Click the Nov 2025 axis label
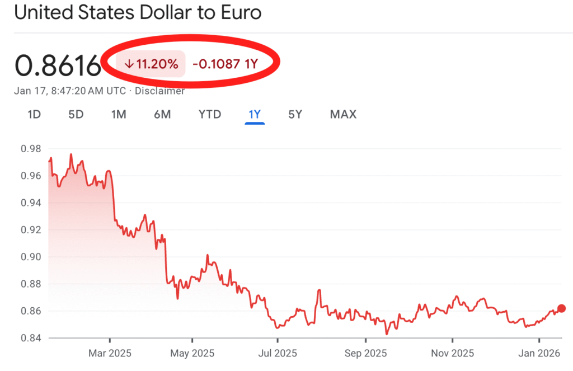The width and height of the screenshot is (573, 371). (x=453, y=354)
